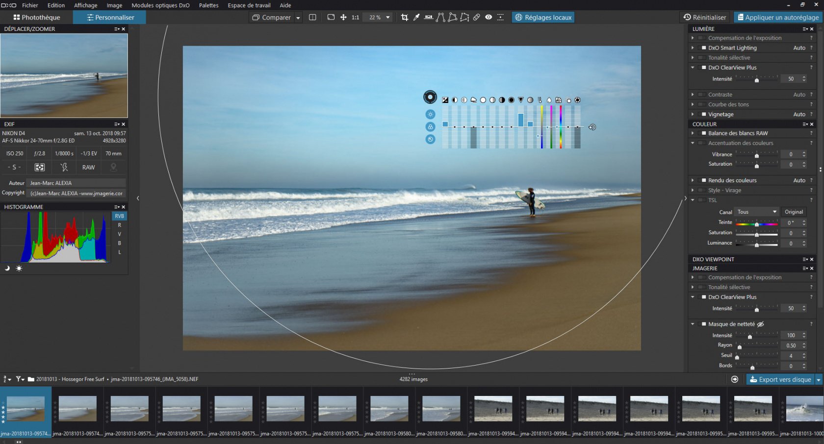
Task: Select the first thumbnail in the filmstrip
Action: [x=26, y=408]
